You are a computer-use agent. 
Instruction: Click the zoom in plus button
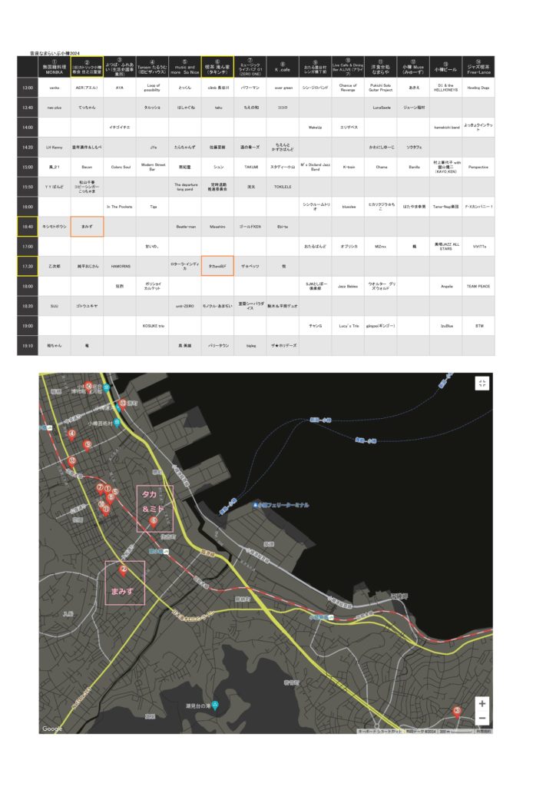click(x=482, y=703)
